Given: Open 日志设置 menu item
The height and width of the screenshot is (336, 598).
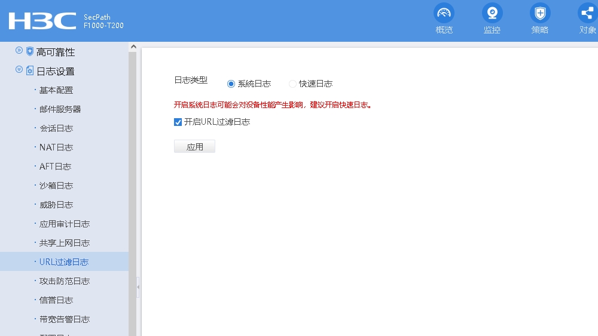Looking at the screenshot, I should click(x=55, y=71).
